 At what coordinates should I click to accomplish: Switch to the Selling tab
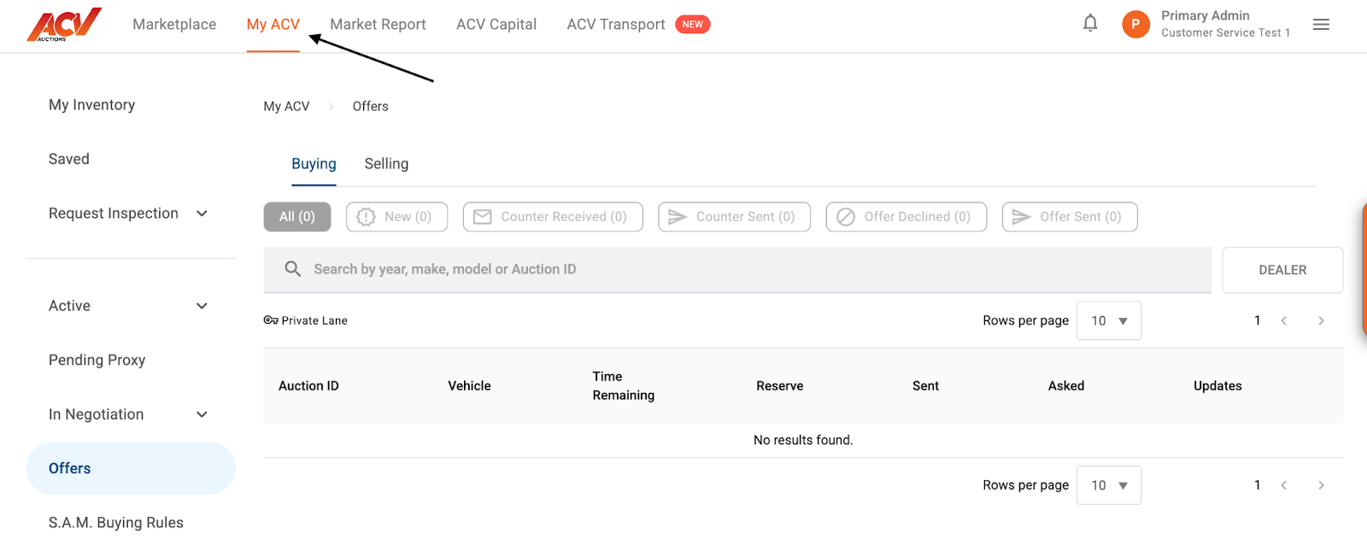point(386,164)
